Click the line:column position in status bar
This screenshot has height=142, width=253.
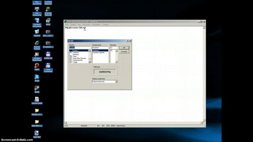[66, 126]
